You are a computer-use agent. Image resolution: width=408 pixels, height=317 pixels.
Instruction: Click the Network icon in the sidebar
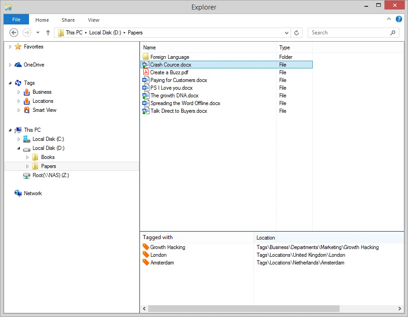[x=18, y=193]
